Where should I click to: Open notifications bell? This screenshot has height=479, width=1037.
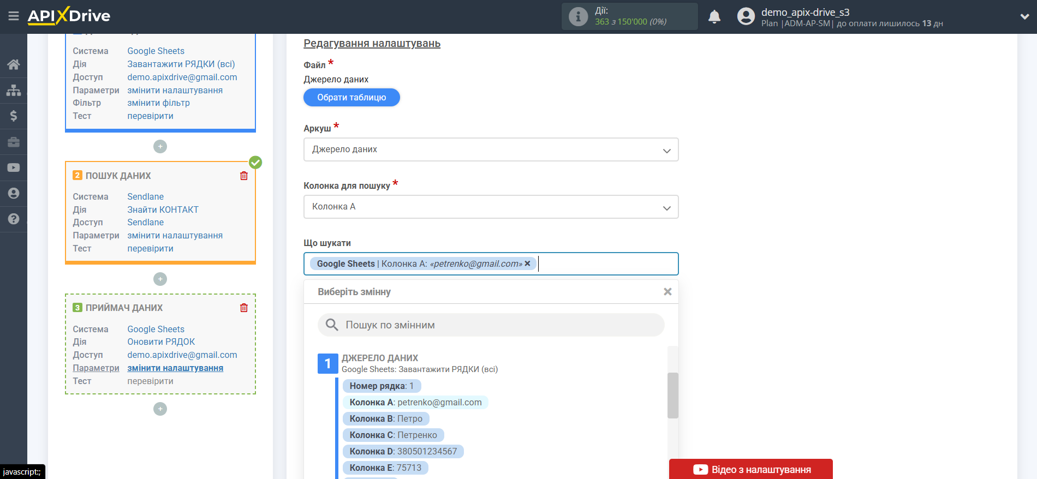(714, 17)
